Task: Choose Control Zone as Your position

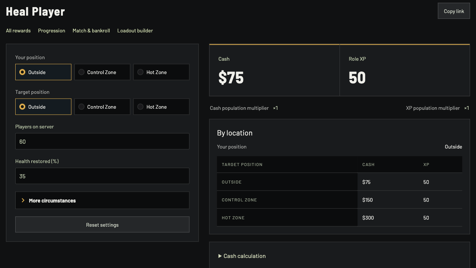Action: [102, 72]
